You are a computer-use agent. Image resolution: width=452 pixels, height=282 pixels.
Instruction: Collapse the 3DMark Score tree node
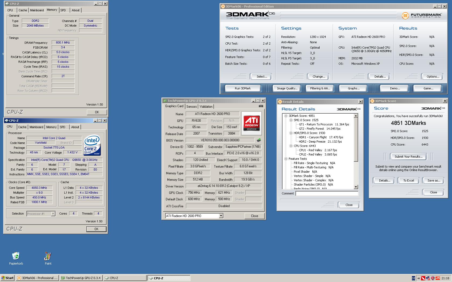tap(286, 116)
